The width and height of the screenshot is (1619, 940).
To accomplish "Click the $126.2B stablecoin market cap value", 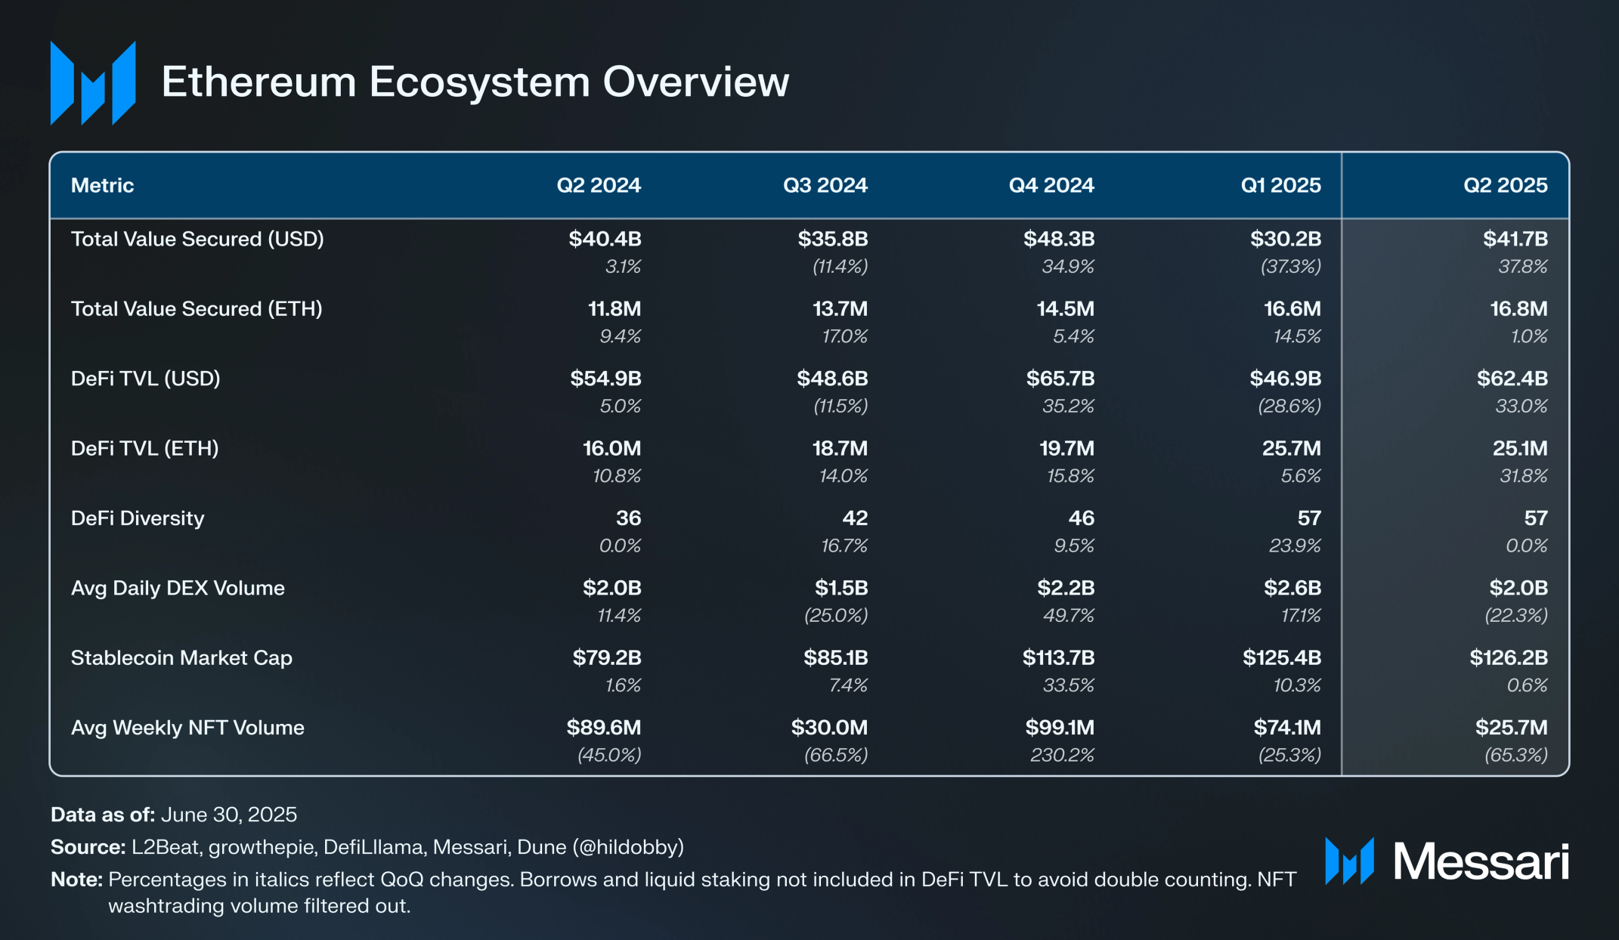I will coord(1508,658).
